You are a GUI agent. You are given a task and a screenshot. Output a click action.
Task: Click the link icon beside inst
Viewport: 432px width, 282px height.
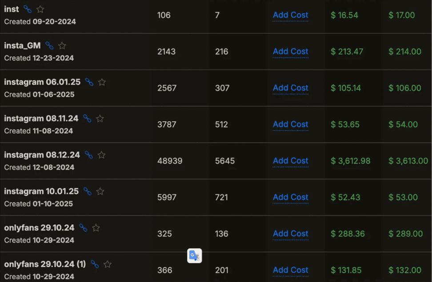(27, 9)
